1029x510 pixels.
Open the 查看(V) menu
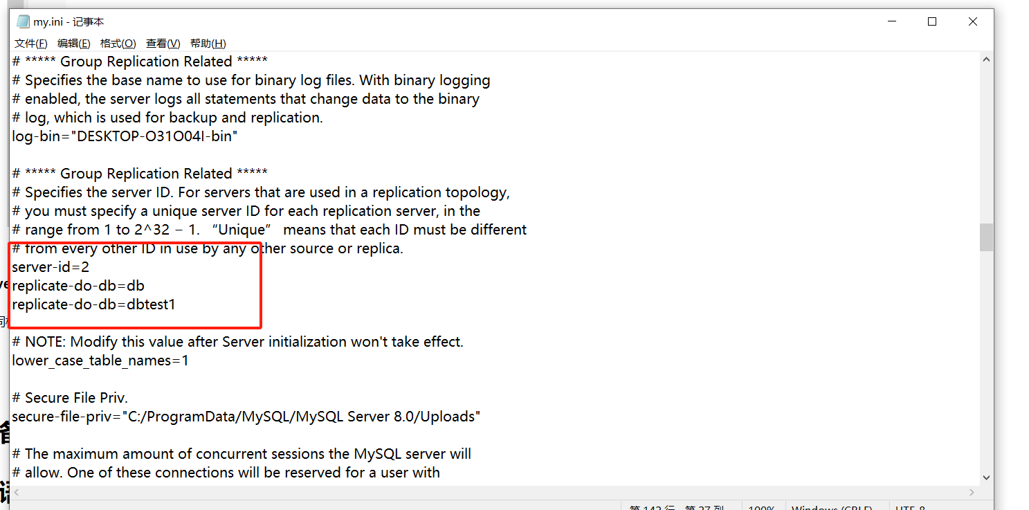pyautogui.click(x=163, y=44)
